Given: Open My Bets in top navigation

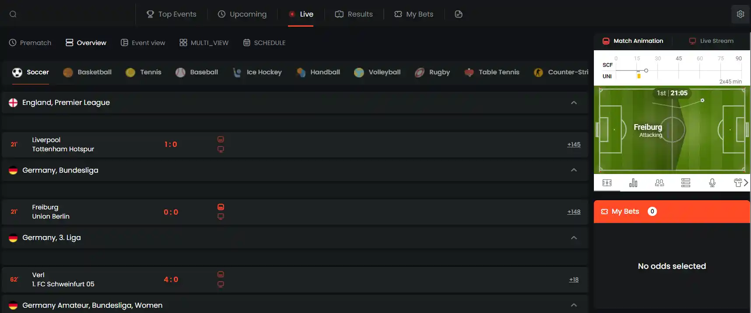Looking at the screenshot, I should coord(414,14).
